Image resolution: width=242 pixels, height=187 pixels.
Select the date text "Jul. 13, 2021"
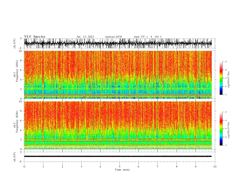tap(85, 37)
